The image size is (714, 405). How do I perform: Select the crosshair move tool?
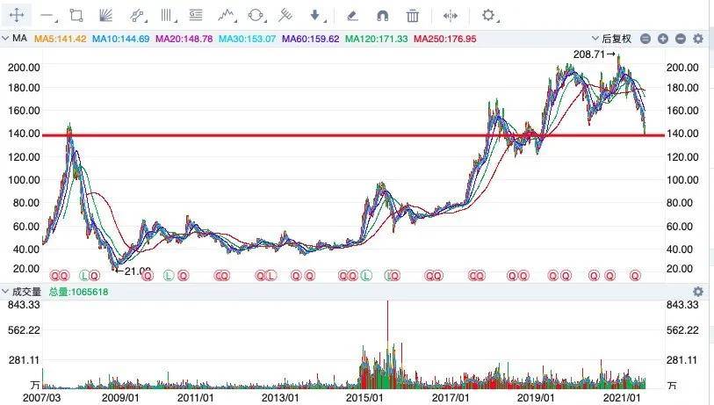point(17,16)
